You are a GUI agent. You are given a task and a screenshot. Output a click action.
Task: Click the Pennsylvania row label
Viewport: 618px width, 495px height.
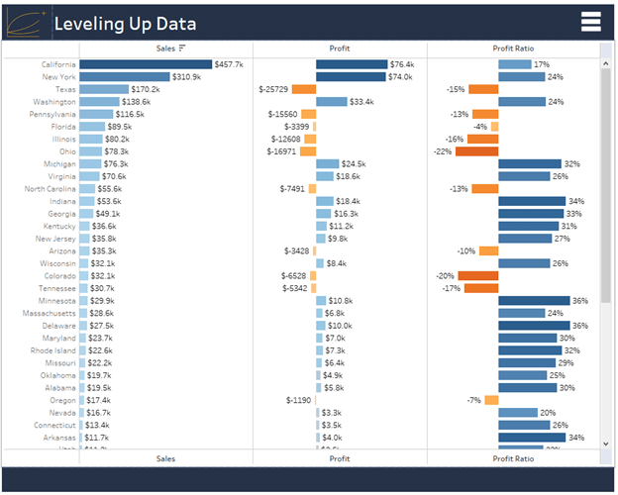point(51,114)
